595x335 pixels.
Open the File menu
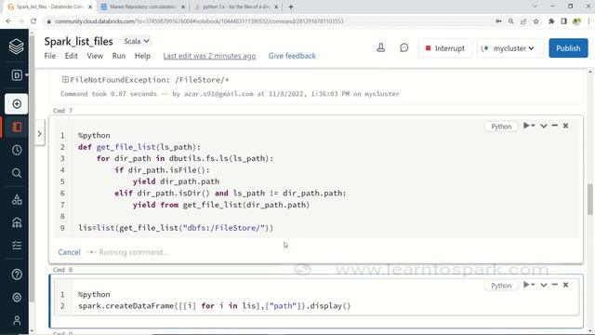(49, 56)
